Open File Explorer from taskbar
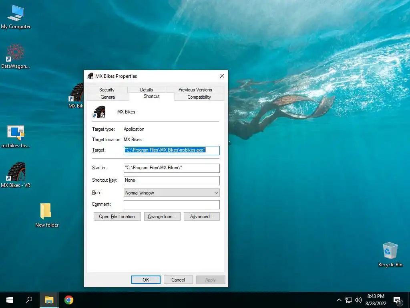 click(49, 300)
